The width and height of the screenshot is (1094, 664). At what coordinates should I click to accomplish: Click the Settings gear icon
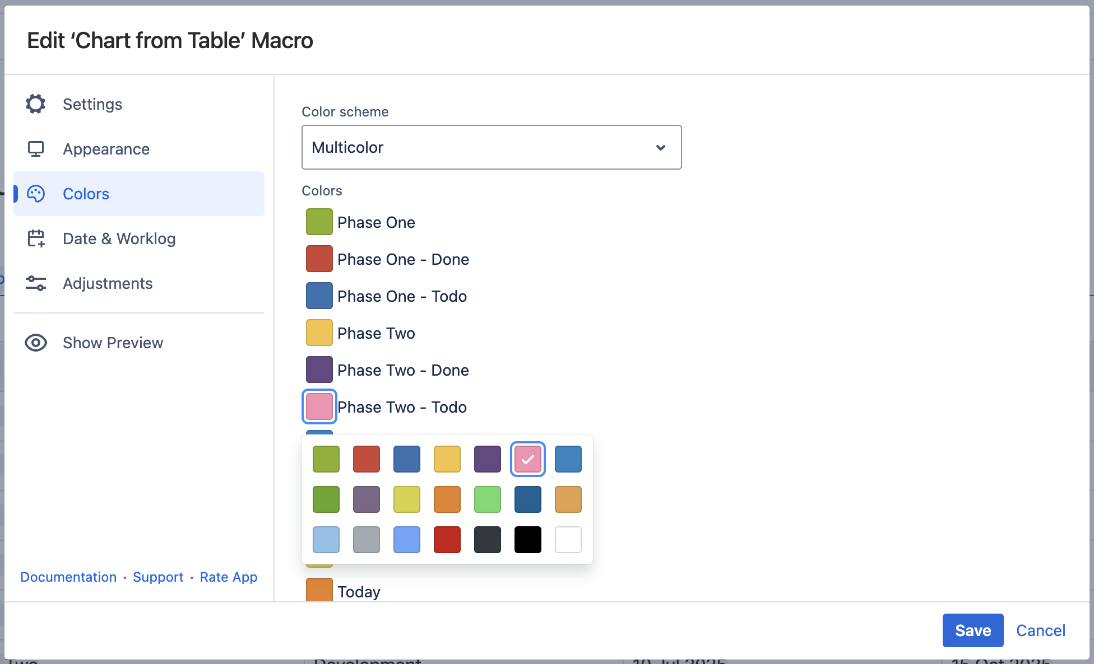(36, 104)
